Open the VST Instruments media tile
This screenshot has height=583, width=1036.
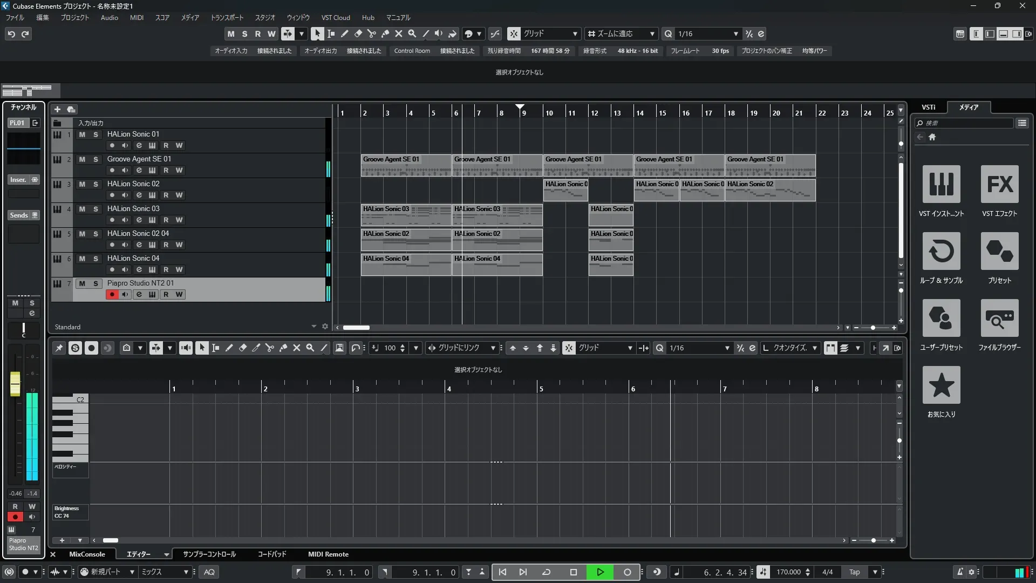click(941, 184)
